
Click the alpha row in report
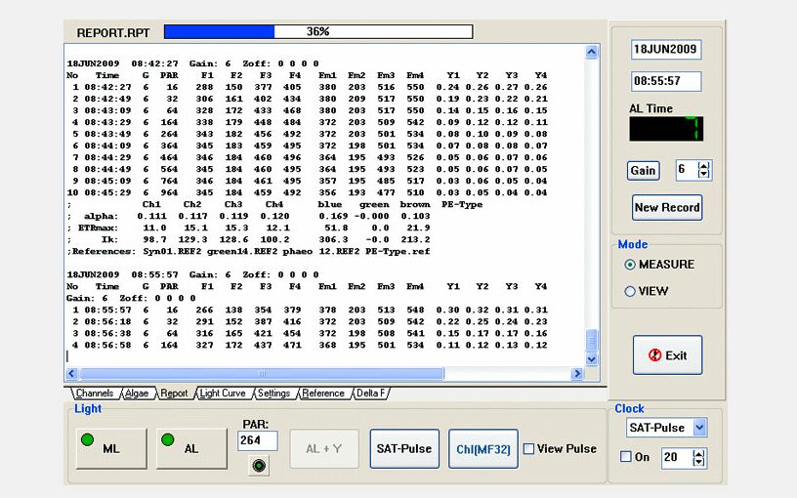(248, 216)
